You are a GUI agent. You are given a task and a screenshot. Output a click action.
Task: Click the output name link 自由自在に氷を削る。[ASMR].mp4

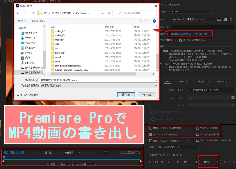pyautogui.click(x=189, y=34)
